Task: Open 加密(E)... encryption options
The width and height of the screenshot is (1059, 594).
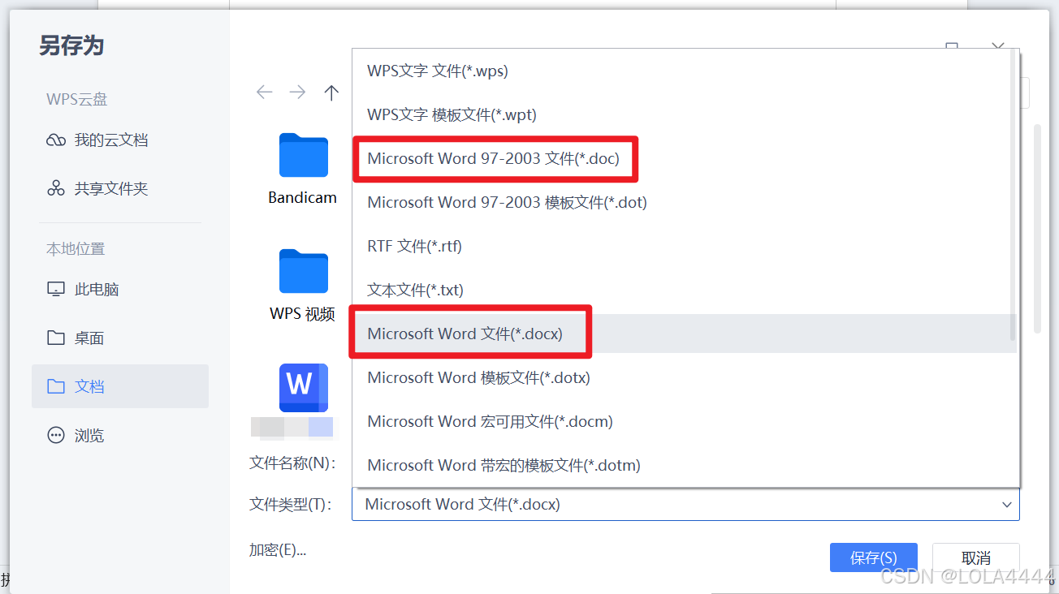Action: click(x=278, y=550)
